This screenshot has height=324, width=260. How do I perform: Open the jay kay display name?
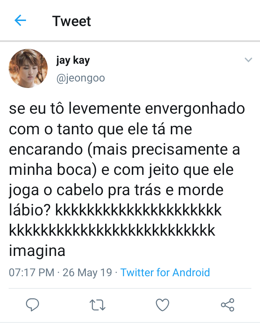[73, 60]
